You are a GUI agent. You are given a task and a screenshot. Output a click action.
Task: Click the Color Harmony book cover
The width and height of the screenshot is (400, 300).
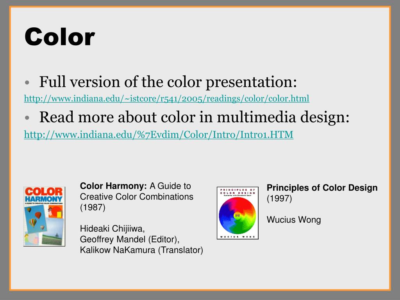point(45,216)
